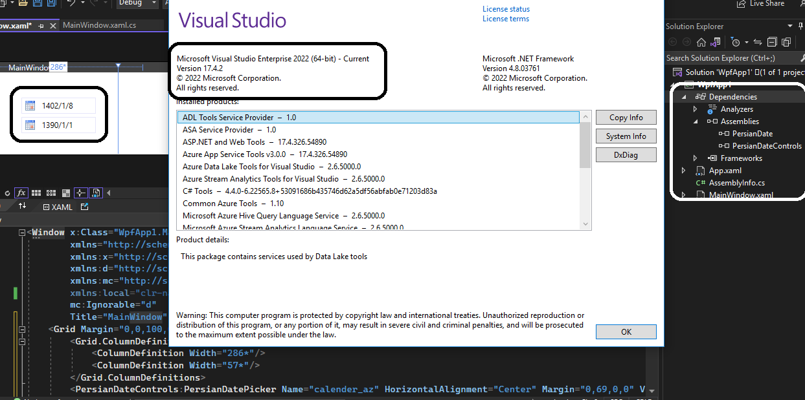Click the Undo arrow icon in toolbar

coord(71,3)
